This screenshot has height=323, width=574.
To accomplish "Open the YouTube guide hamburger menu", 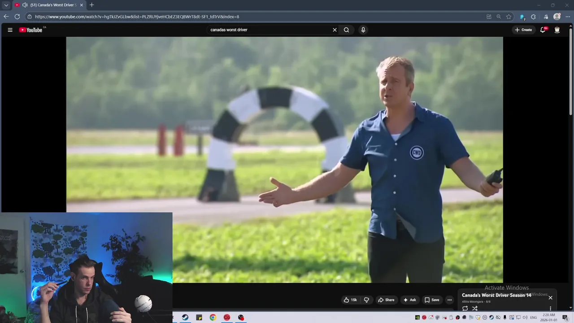I will 10,30.
